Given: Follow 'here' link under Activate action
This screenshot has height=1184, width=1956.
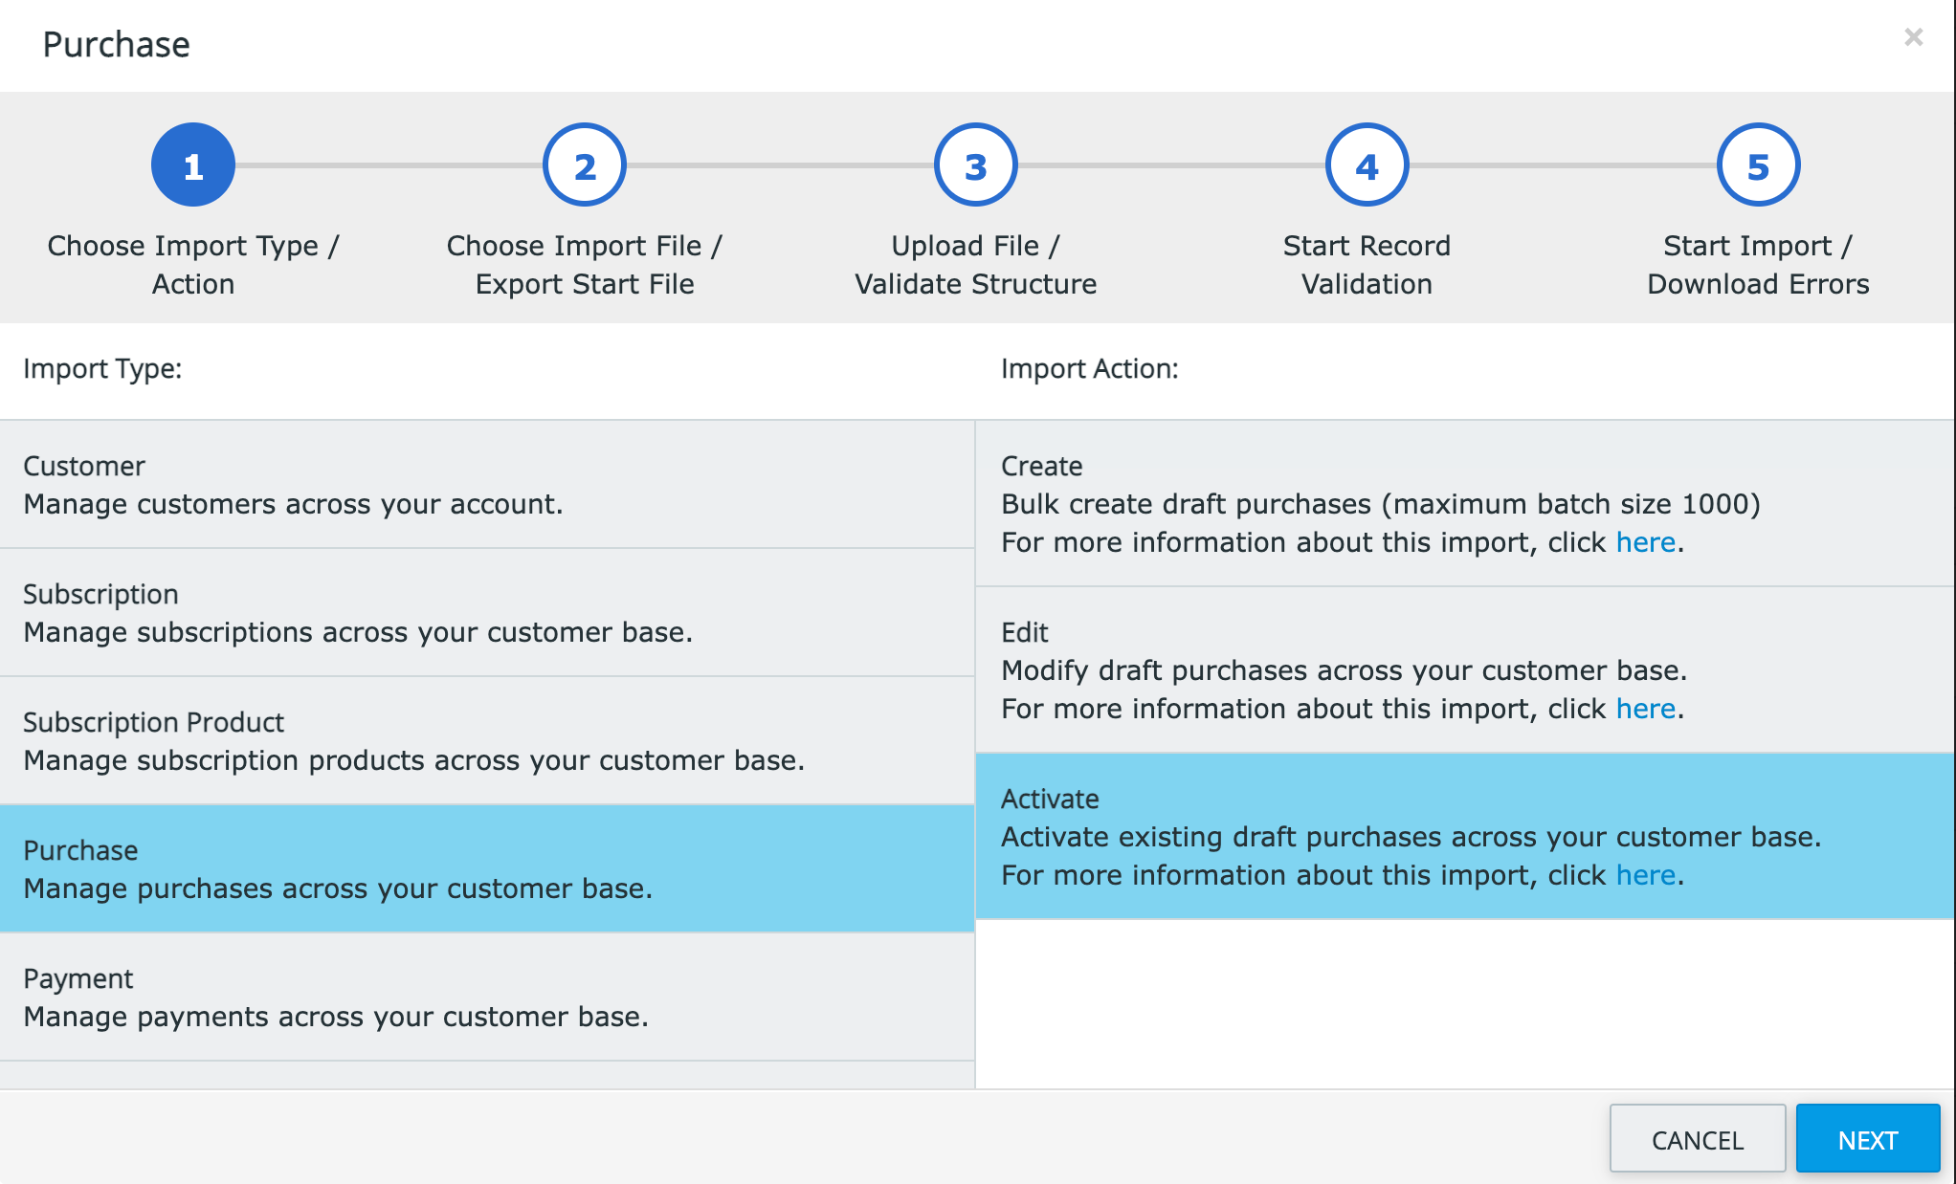Looking at the screenshot, I should 1646,875.
